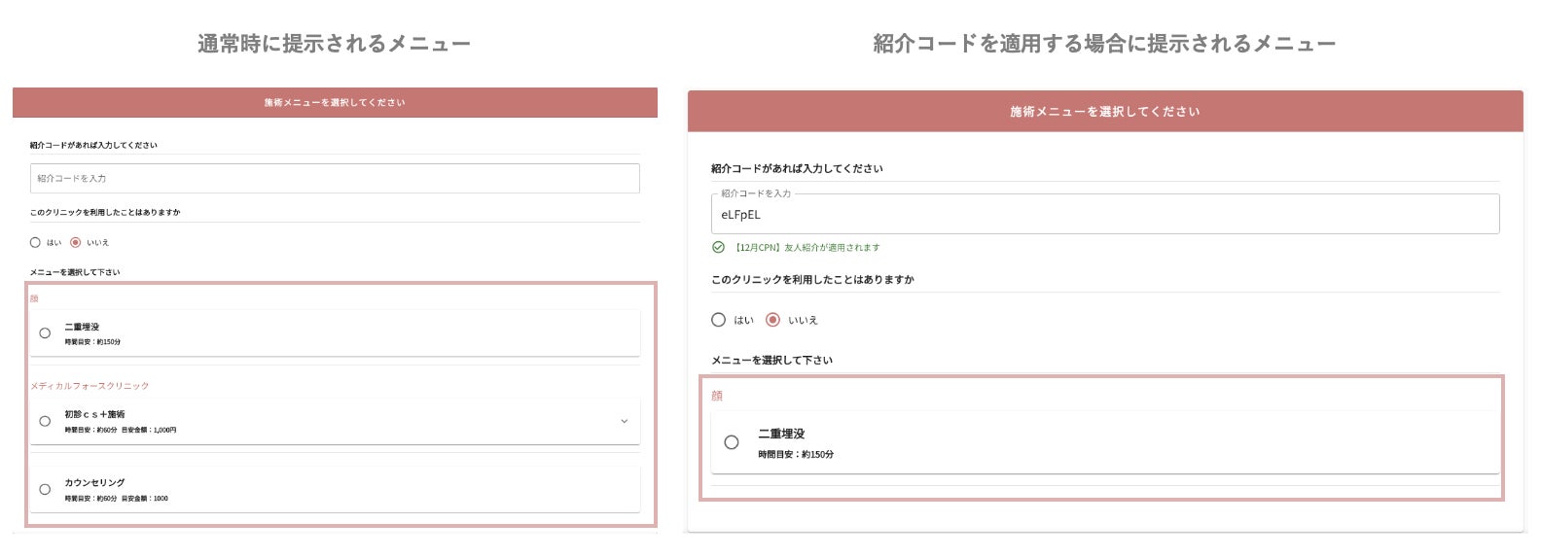
Task: Select はい radio below the eLFpEL code field
Action: [x=719, y=320]
